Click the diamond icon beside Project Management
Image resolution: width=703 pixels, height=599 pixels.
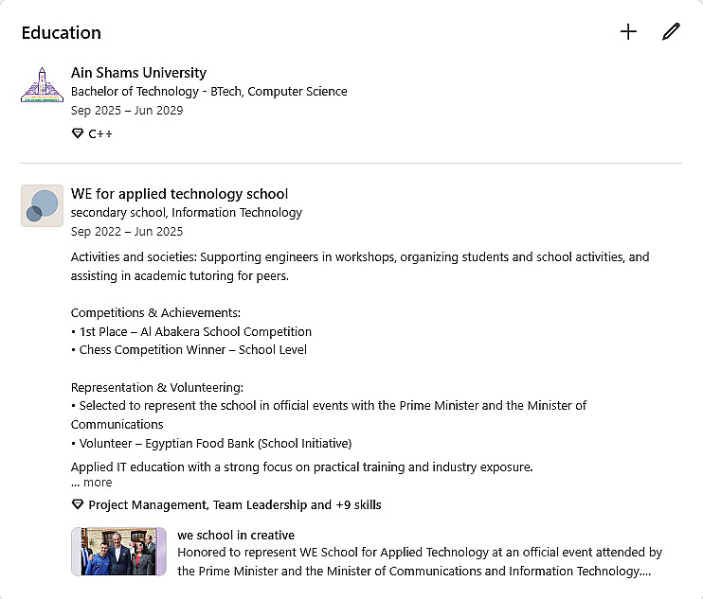pos(78,504)
